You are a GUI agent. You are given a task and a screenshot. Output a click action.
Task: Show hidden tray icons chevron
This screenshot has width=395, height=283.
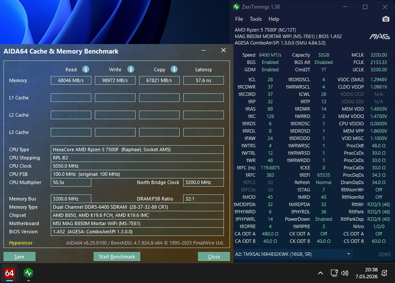tap(320, 273)
